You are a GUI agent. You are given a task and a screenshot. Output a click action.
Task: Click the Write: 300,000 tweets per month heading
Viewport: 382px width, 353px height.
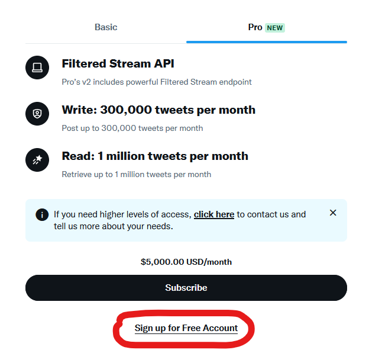[x=158, y=110]
